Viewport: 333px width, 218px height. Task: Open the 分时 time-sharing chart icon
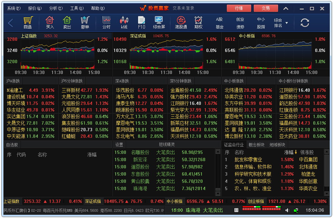click(x=107, y=22)
